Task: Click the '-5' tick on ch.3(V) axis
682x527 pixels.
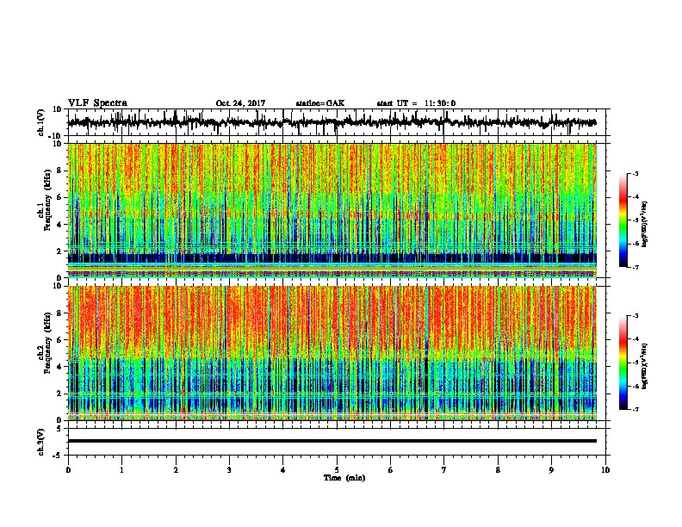Action: (x=58, y=456)
